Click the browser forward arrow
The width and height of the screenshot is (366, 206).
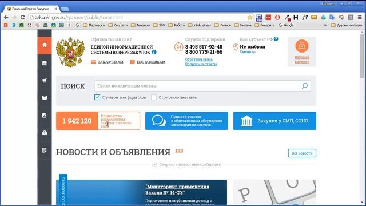(14, 18)
